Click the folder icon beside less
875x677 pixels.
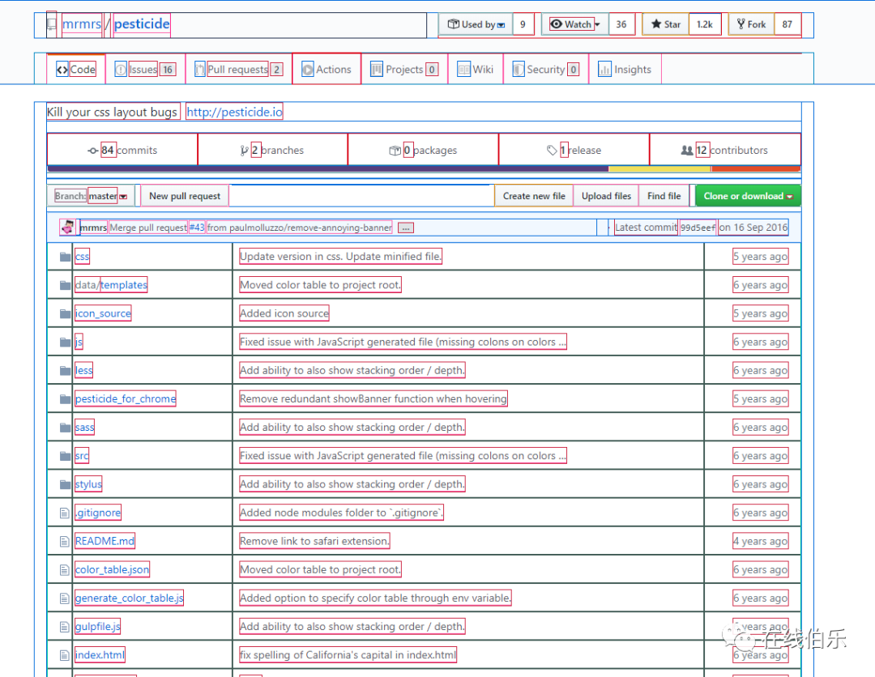[66, 370]
